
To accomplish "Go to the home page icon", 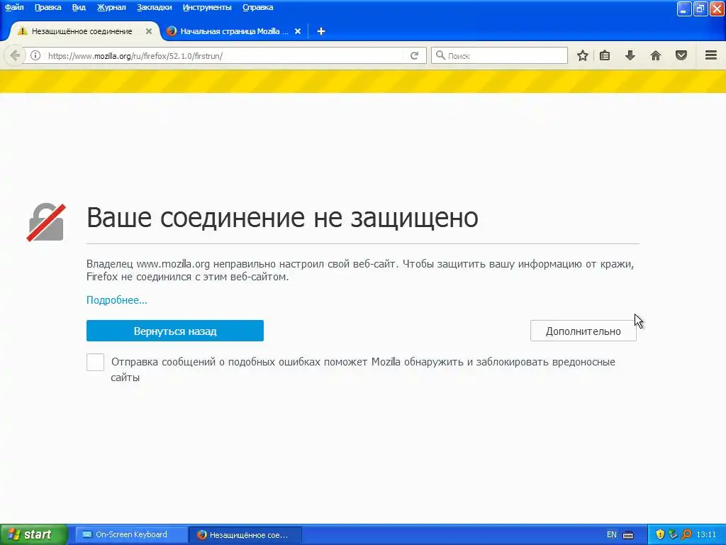I will pyautogui.click(x=656, y=55).
